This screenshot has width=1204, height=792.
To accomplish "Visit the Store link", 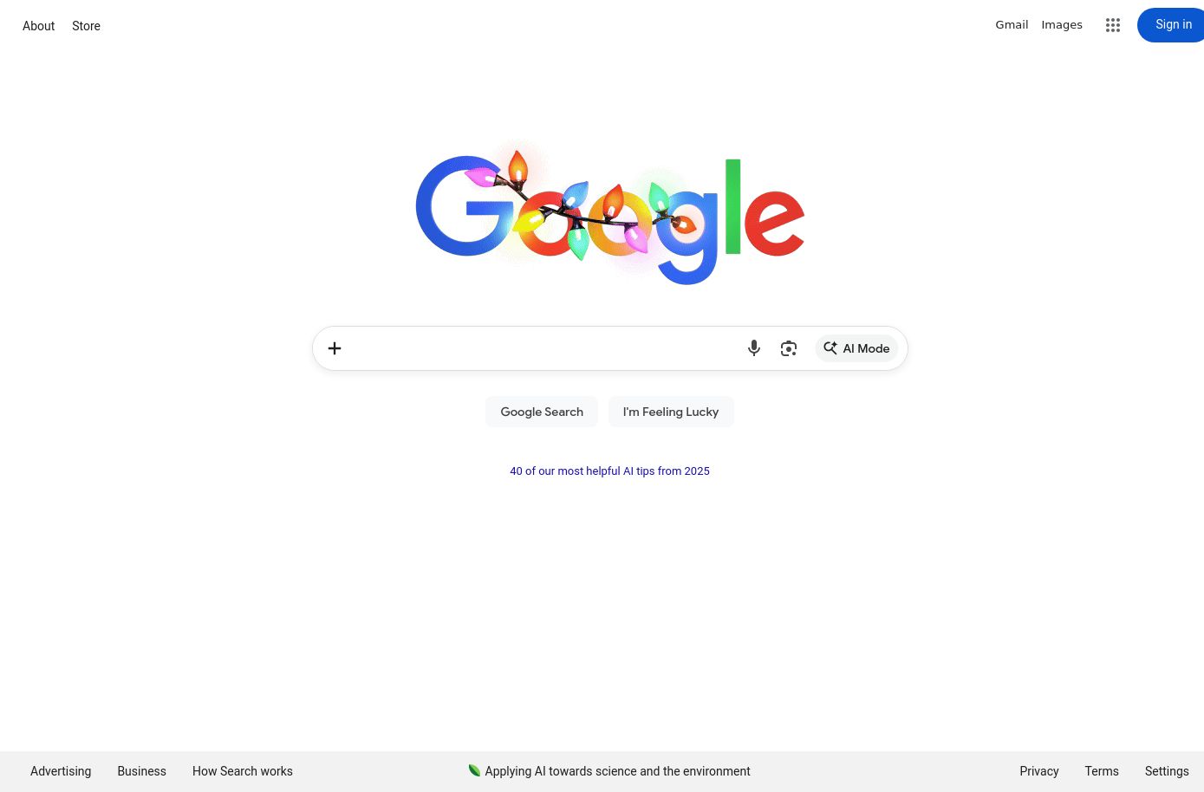I will coord(86,26).
